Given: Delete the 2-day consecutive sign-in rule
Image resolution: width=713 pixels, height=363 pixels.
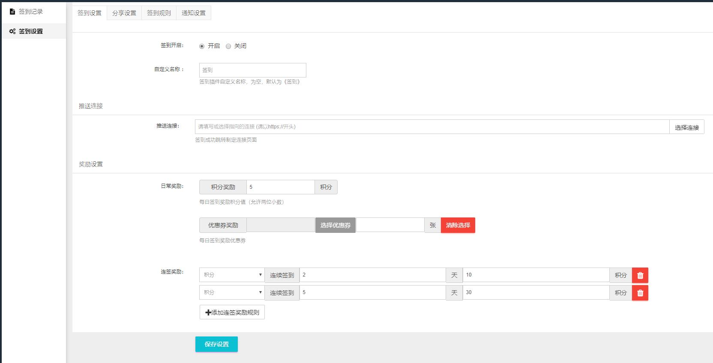Looking at the screenshot, I should pos(640,275).
